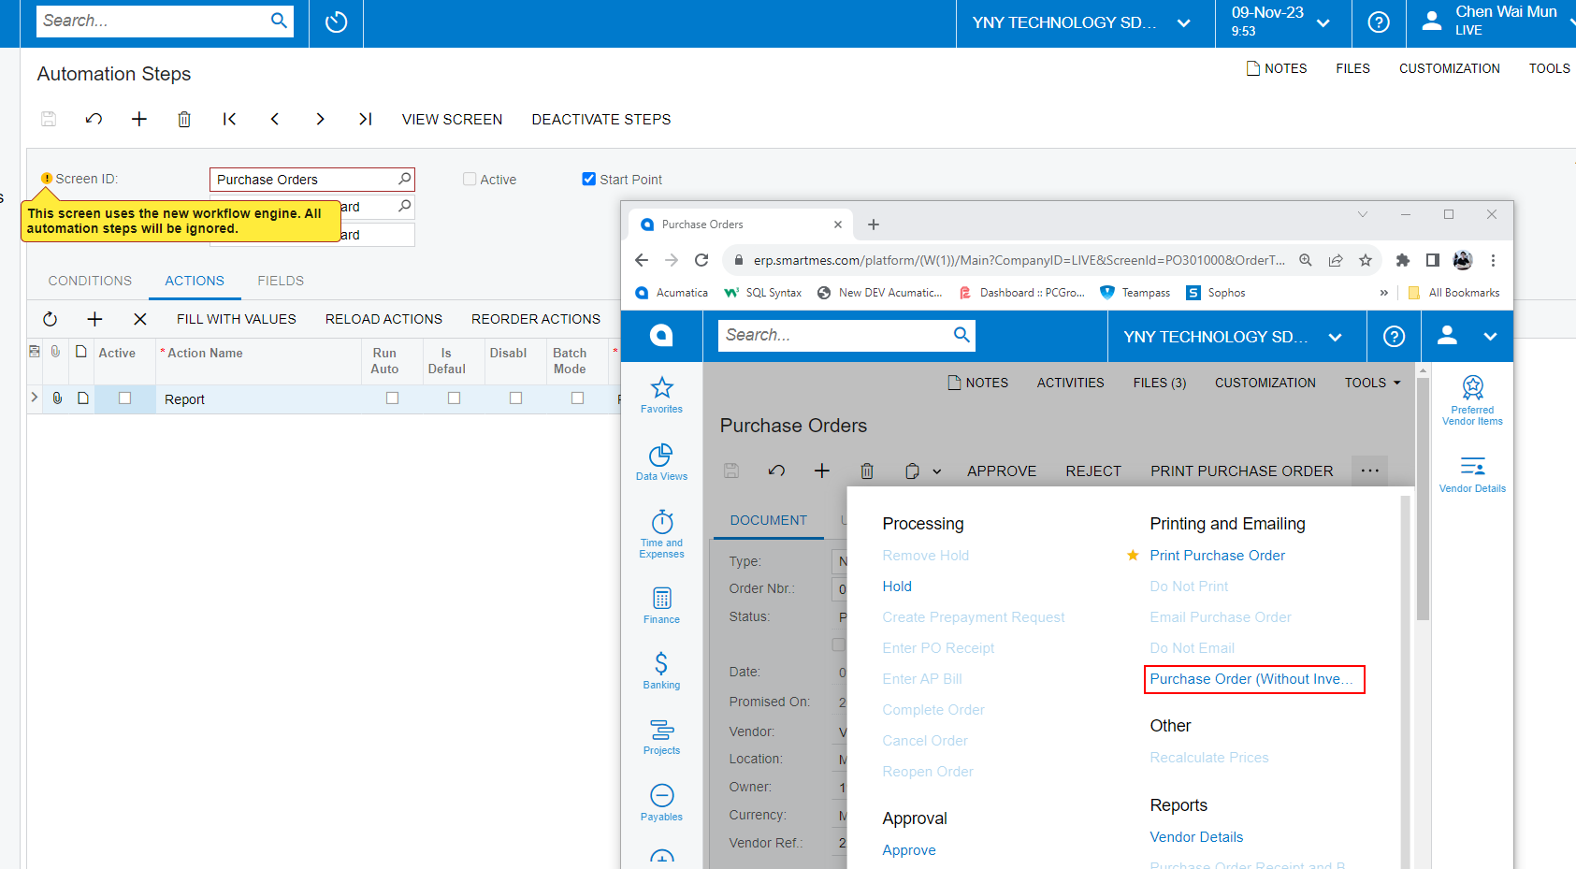Click the Undo icon in Automation Steps toolbar
1576x869 pixels.
(x=94, y=119)
